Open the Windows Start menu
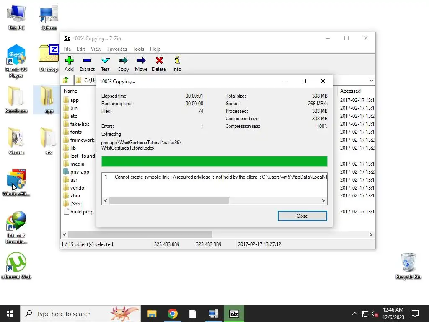The width and height of the screenshot is (429, 322). tap(10, 314)
